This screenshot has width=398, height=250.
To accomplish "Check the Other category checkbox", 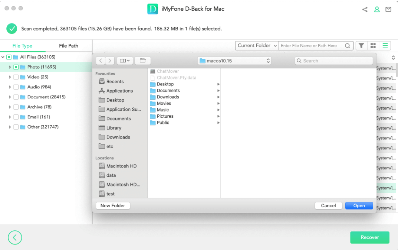I will 16,127.
